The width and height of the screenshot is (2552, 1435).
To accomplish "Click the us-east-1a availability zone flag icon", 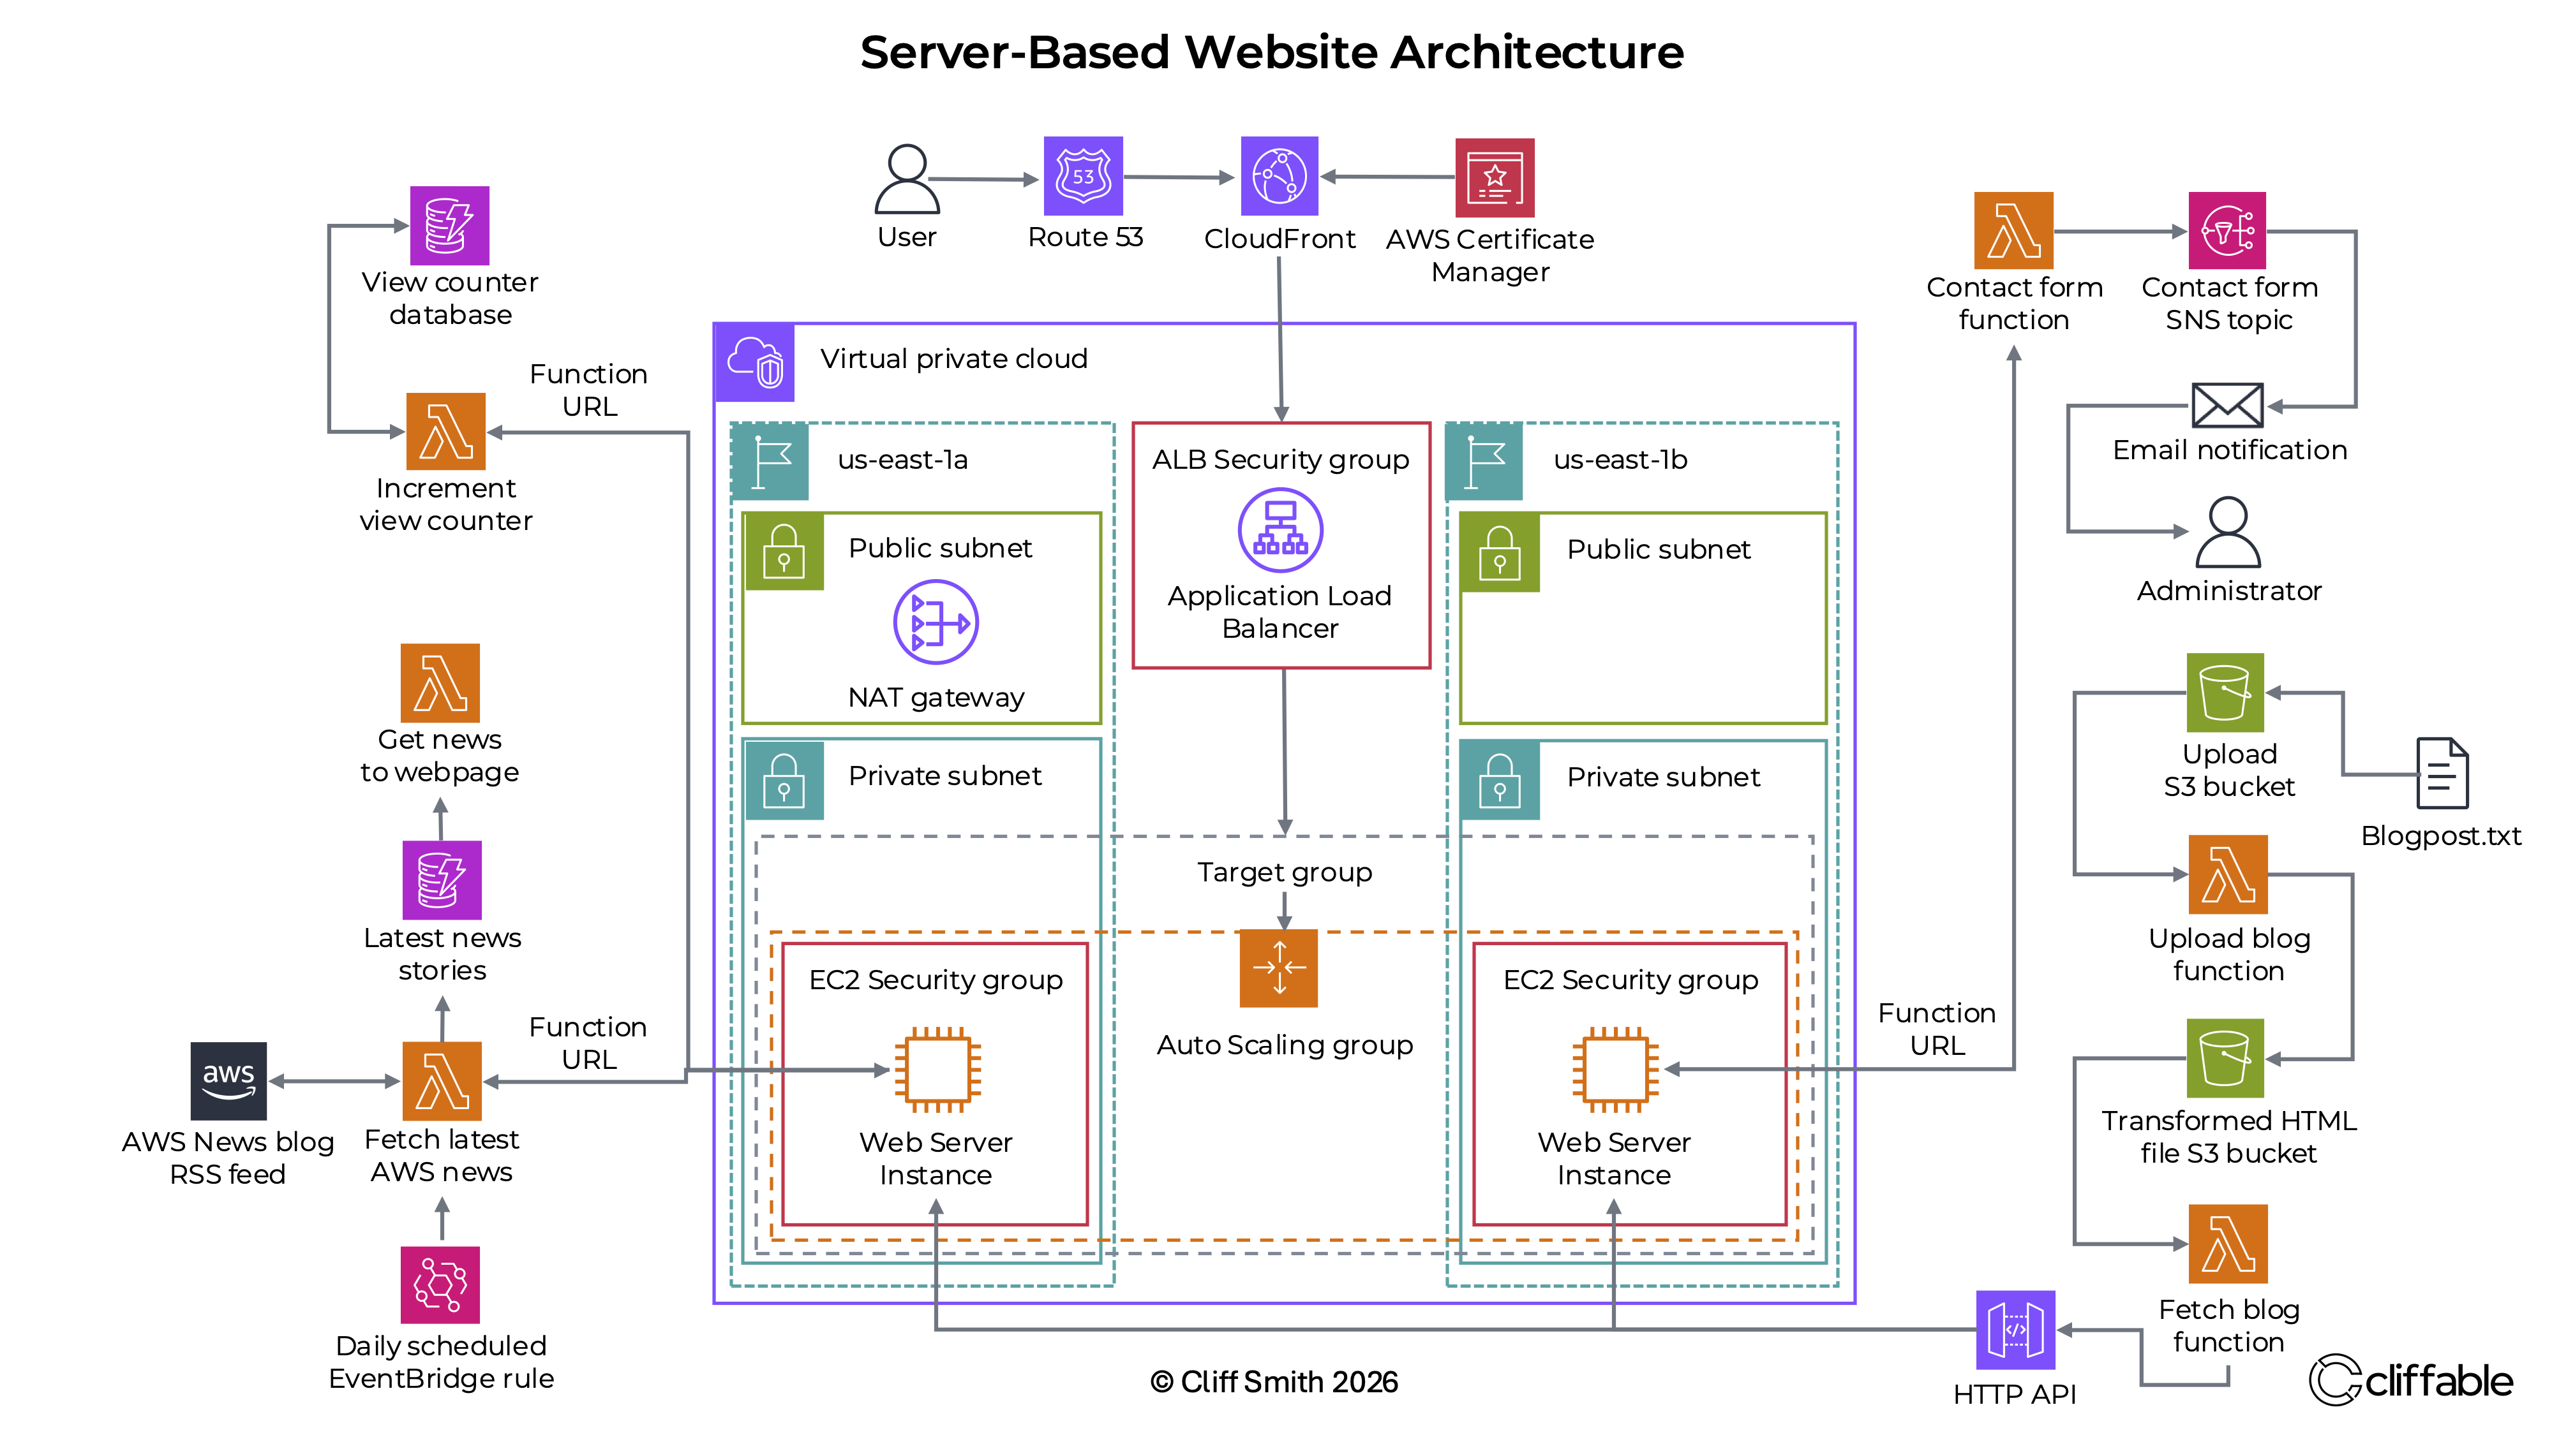I will 770,462.
